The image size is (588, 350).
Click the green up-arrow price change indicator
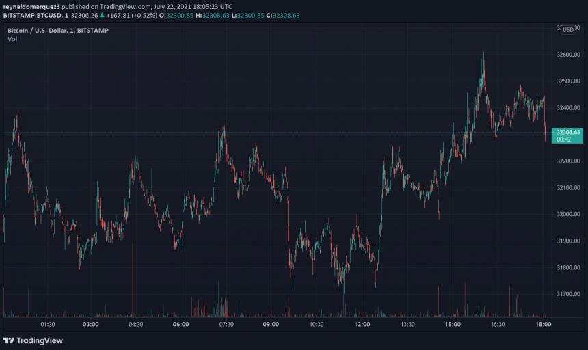(x=102, y=15)
